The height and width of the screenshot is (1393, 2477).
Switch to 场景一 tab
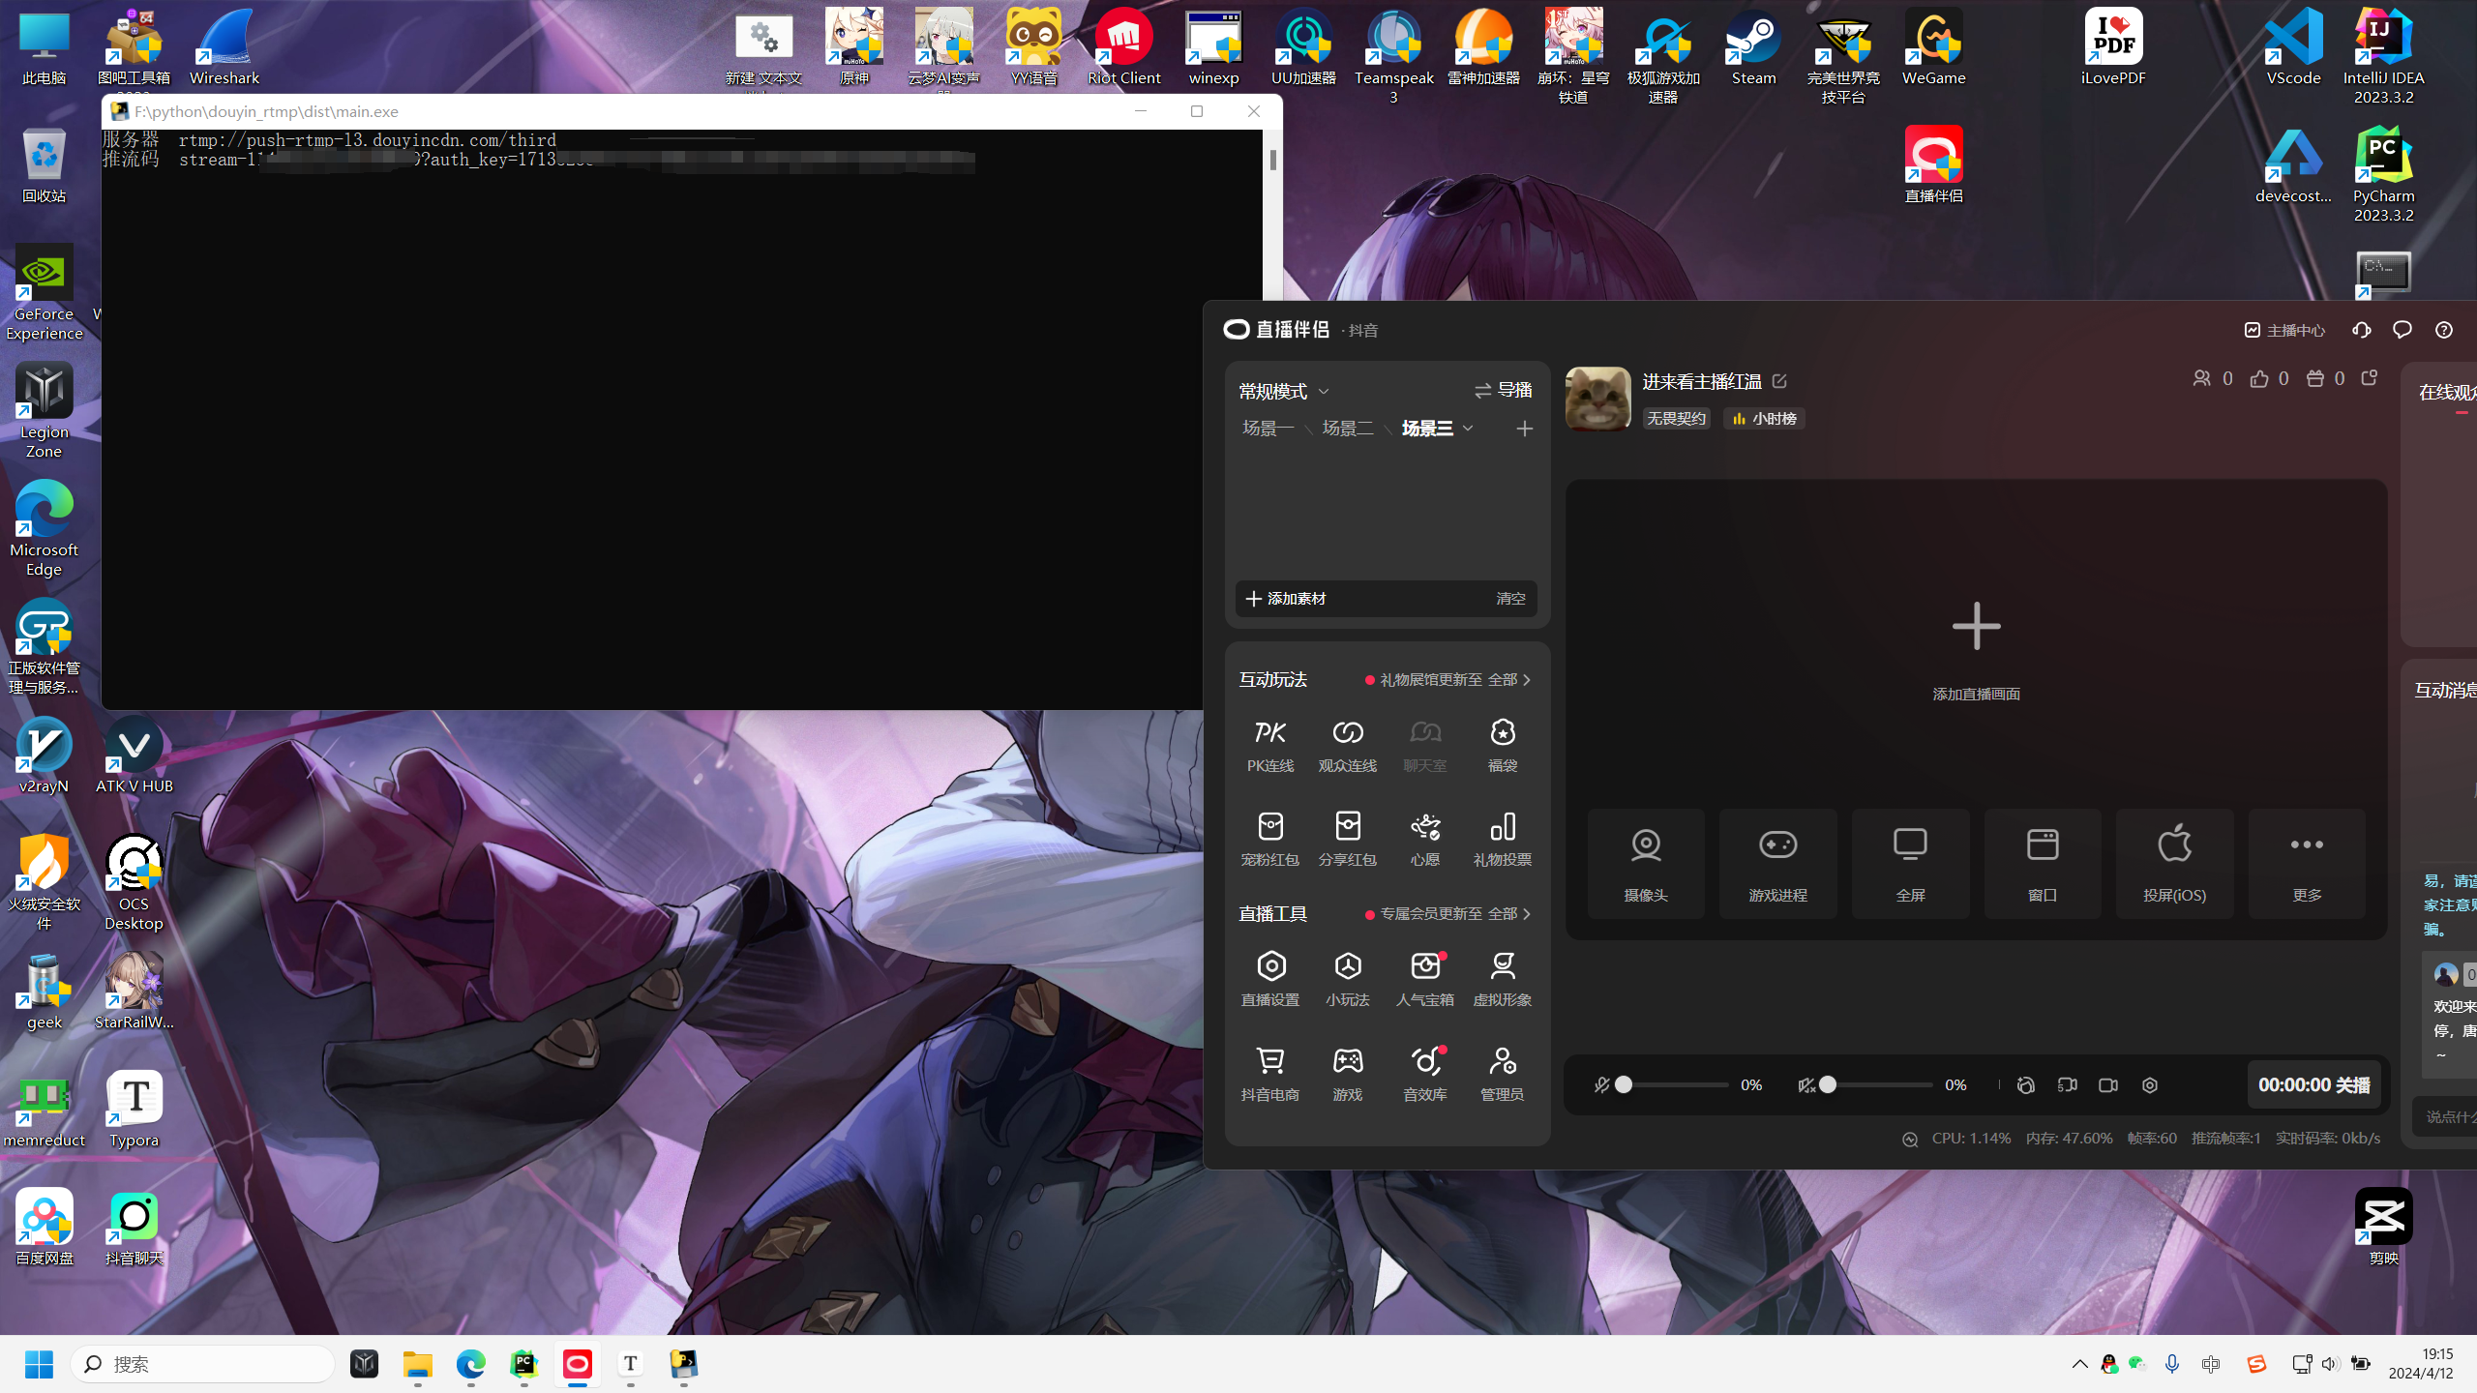(1268, 428)
